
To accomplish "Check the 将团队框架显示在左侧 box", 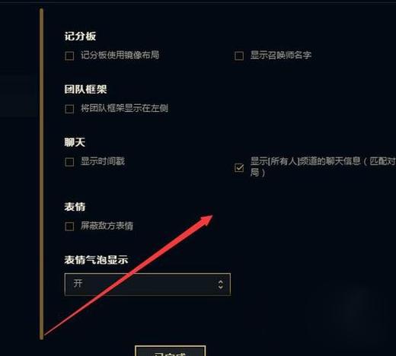I will tap(69, 109).
